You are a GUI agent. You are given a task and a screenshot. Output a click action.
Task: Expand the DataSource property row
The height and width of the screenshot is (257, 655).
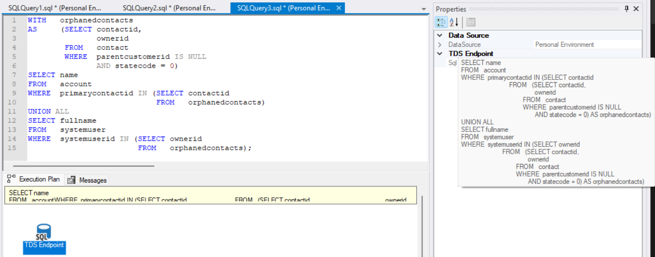coord(440,45)
